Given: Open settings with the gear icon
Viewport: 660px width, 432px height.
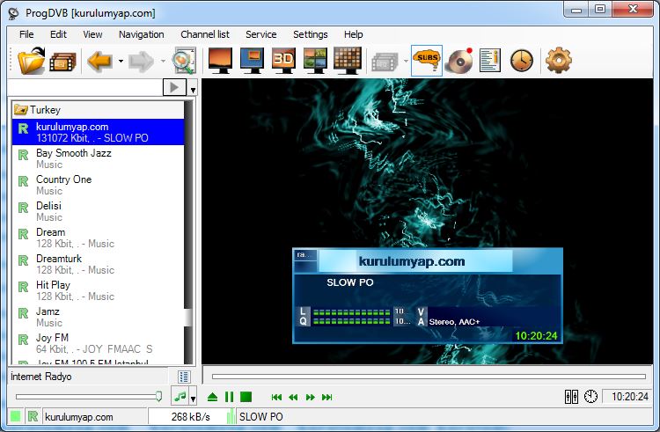Looking at the screenshot, I should (559, 61).
